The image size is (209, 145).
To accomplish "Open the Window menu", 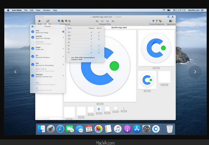I will click(x=46, y=10).
